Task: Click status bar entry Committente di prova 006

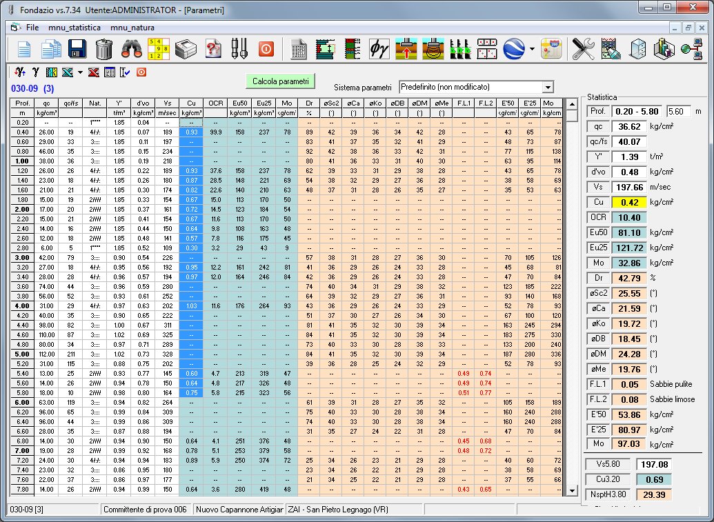Action: [146, 510]
